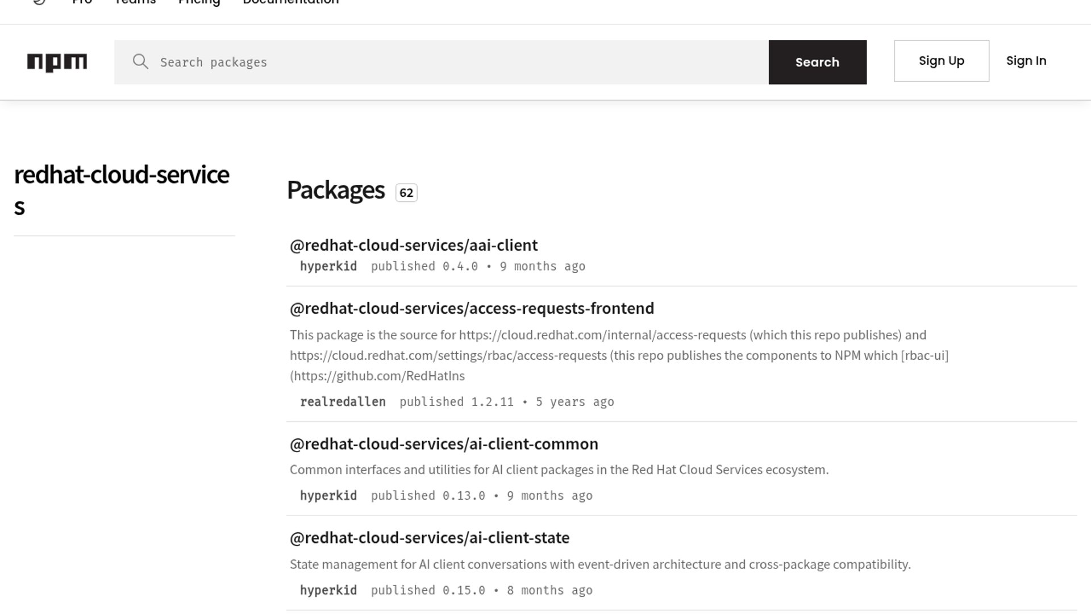Open the Sign In link

[x=1026, y=61]
